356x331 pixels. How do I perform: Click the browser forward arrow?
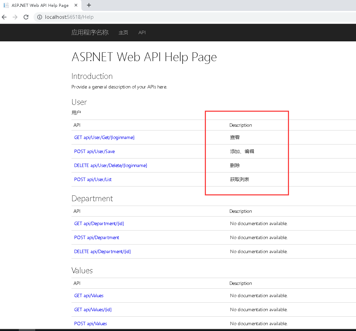[15, 17]
